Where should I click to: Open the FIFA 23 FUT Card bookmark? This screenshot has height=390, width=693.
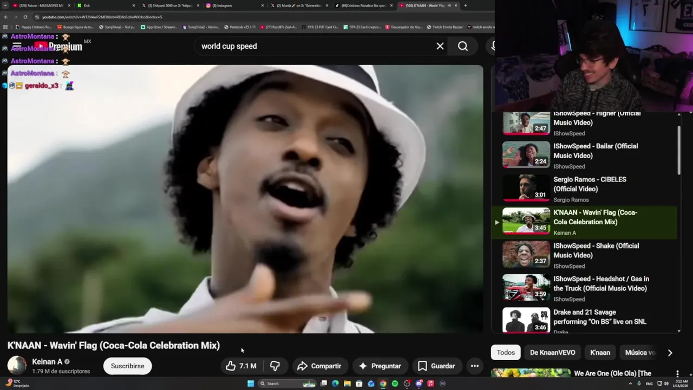click(x=321, y=27)
